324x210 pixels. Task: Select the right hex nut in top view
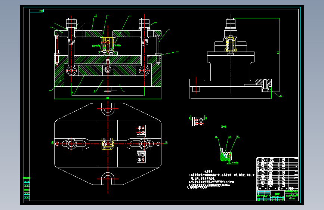coord(144,143)
